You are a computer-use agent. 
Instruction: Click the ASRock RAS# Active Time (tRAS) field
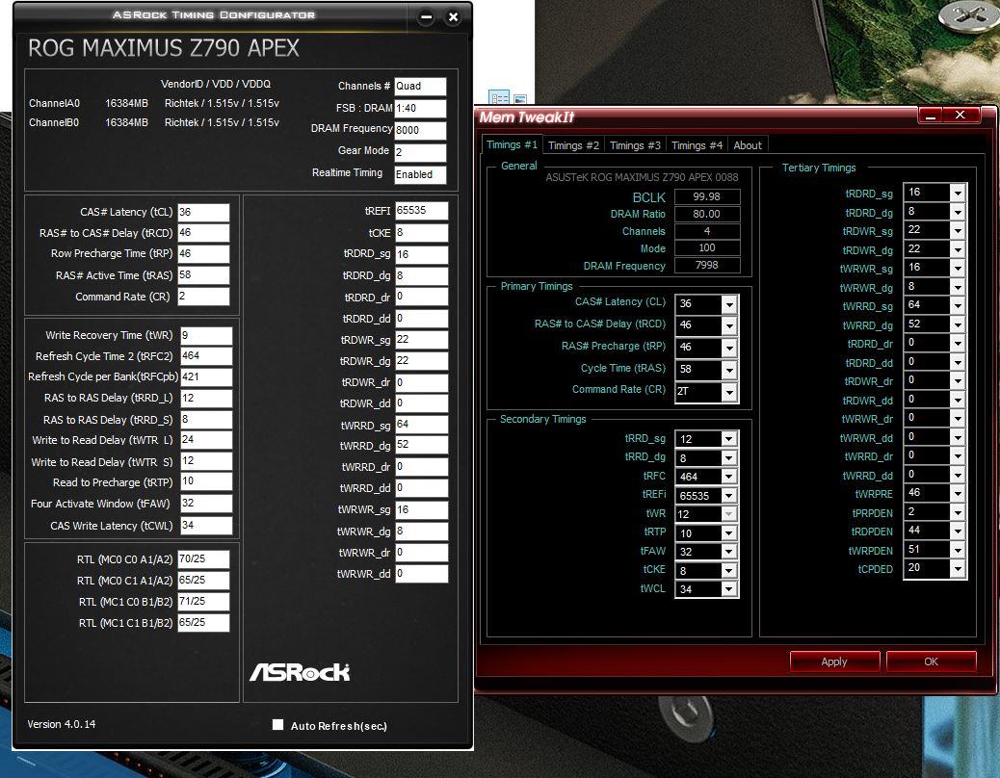(203, 274)
